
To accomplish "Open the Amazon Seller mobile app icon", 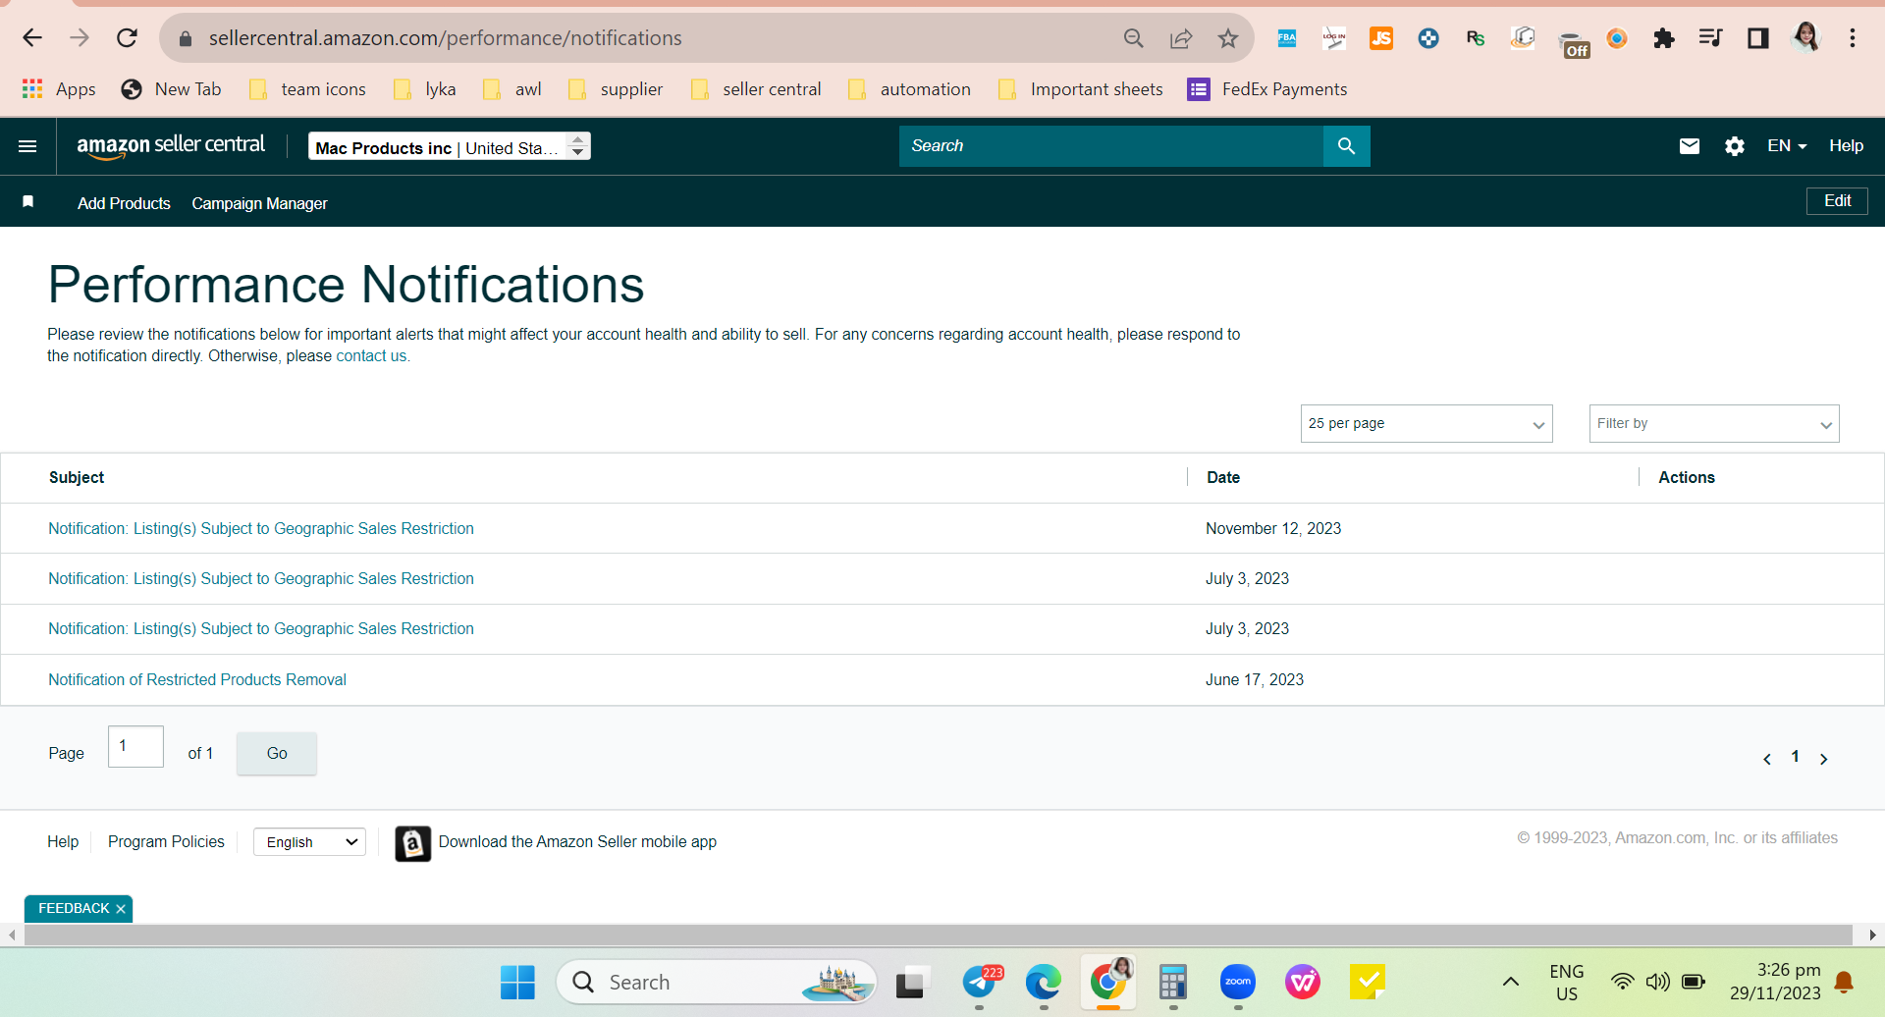I will [x=413, y=843].
